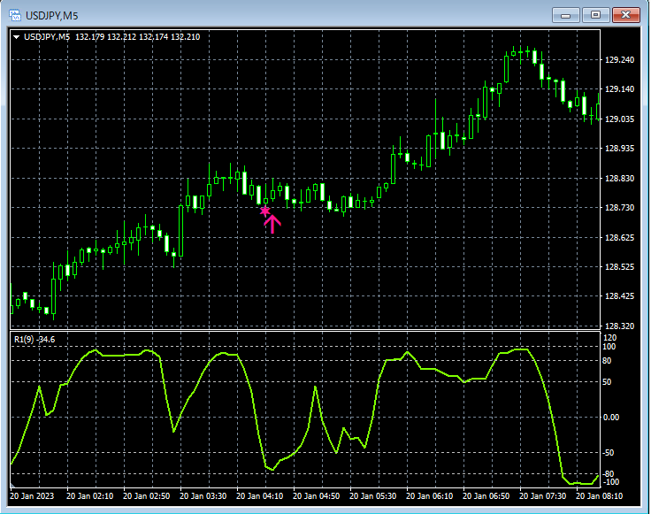Image resolution: width=651 pixels, height=514 pixels.
Task: Click the 20 Jan 06:10 time label
Action: point(429,495)
